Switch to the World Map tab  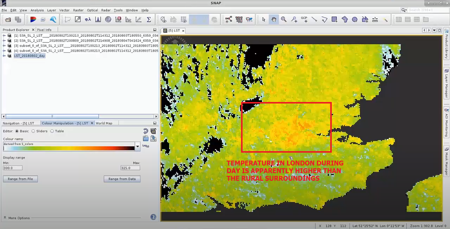[x=104, y=123]
